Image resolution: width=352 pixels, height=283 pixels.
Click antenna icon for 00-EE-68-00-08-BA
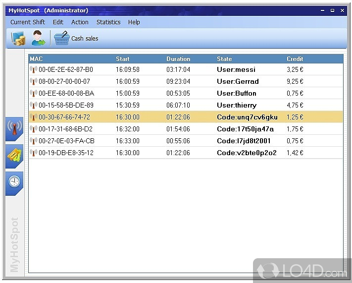pyautogui.click(x=34, y=93)
